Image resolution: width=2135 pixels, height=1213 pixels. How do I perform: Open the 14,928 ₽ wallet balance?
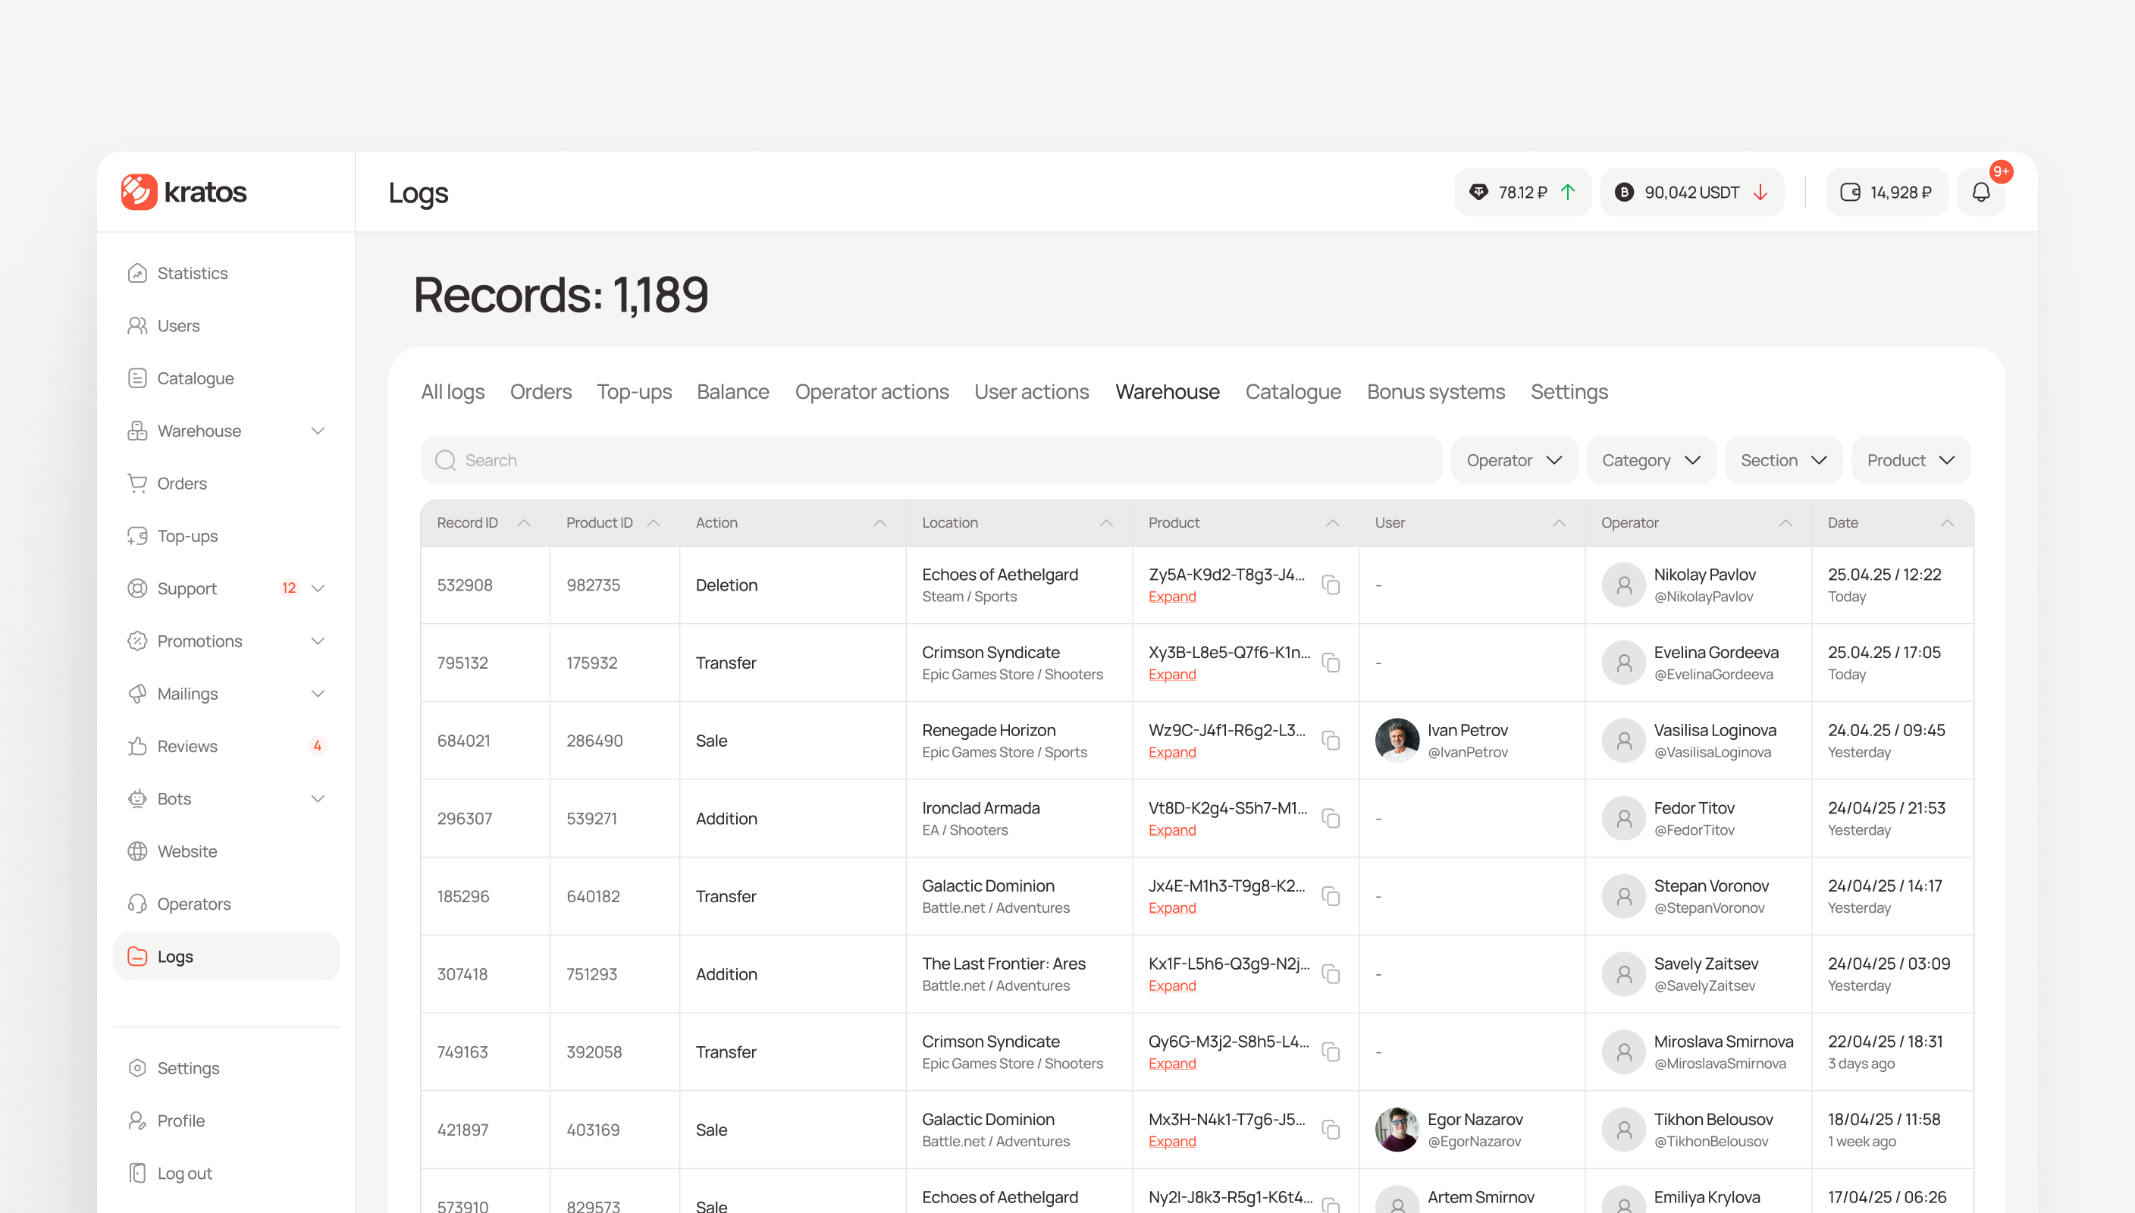tap(1887, 193)
